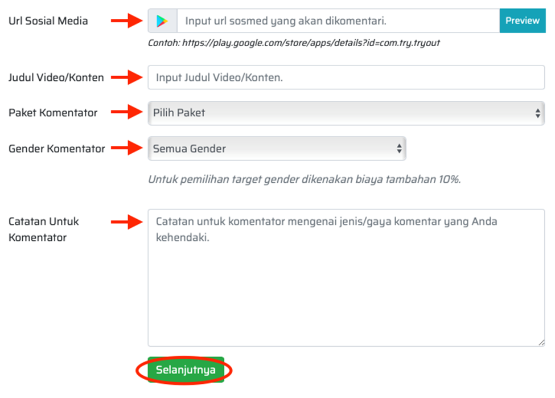Click red arrow pointing to URL field

pos(126,21)
